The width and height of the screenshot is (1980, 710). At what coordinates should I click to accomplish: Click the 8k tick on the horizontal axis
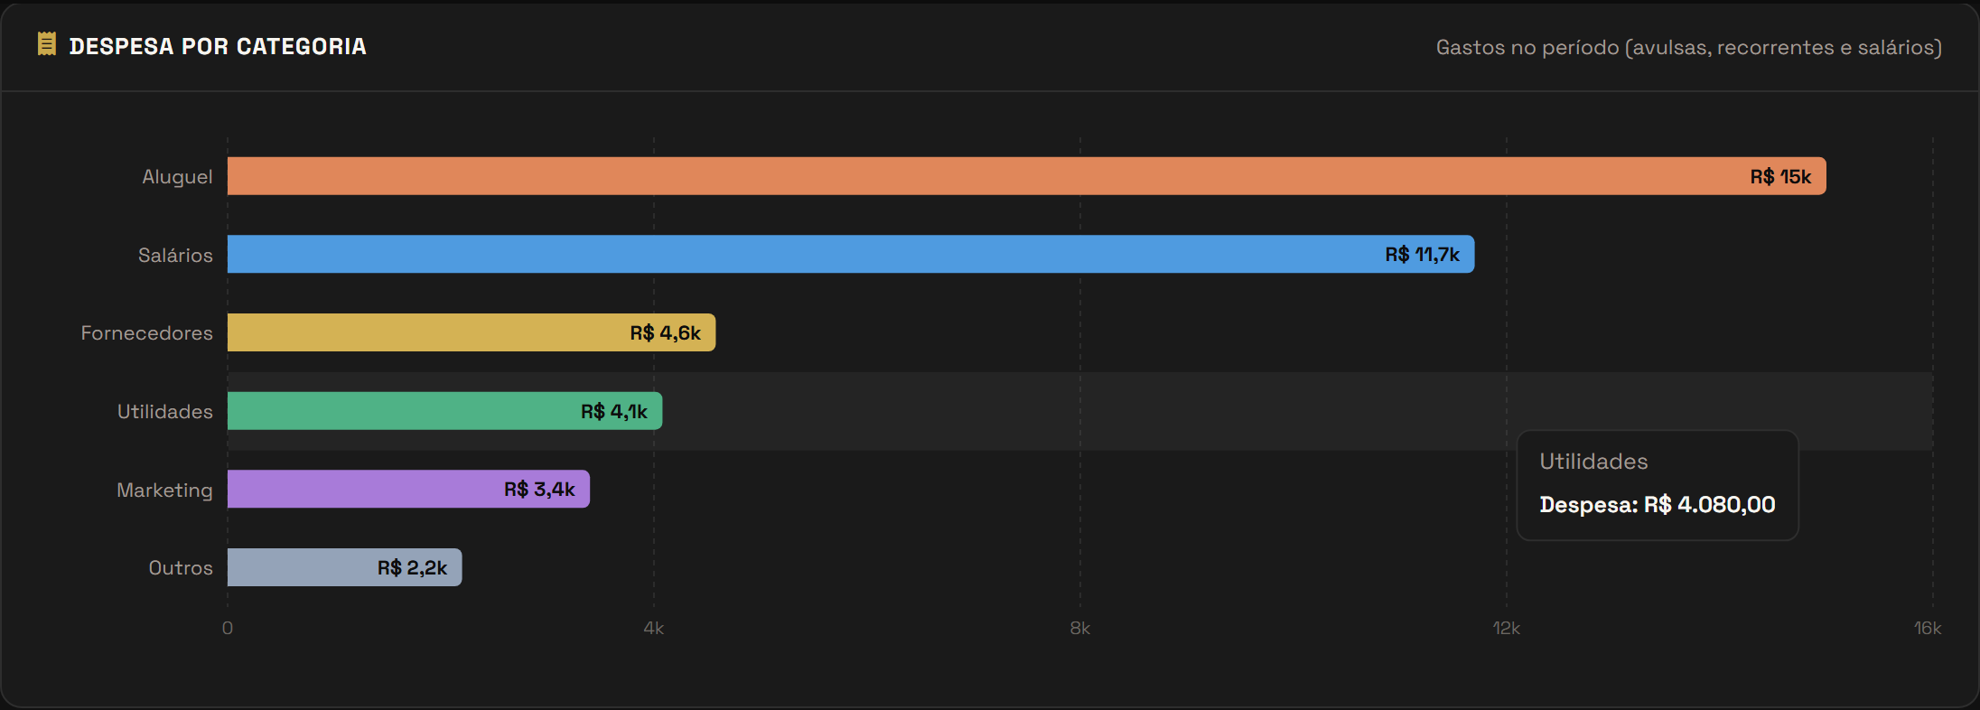click(x=1080, y=628)
